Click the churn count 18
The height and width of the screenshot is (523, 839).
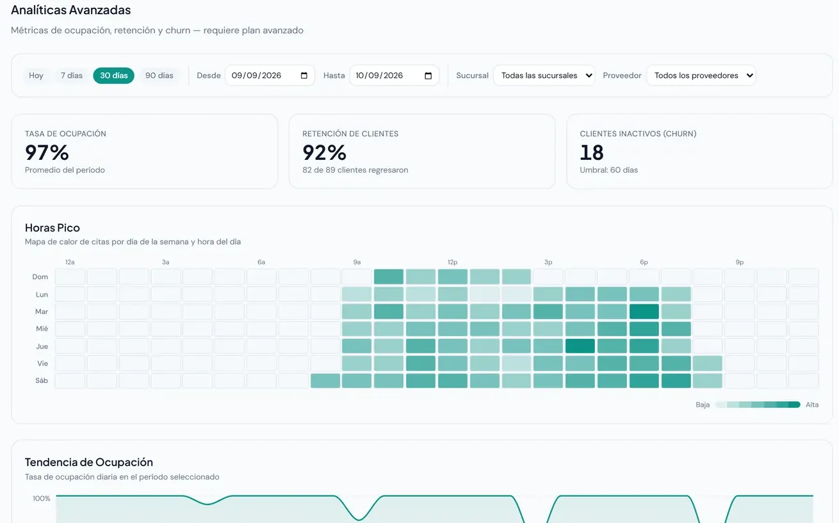pyautogui.click(x=592, y=153)
